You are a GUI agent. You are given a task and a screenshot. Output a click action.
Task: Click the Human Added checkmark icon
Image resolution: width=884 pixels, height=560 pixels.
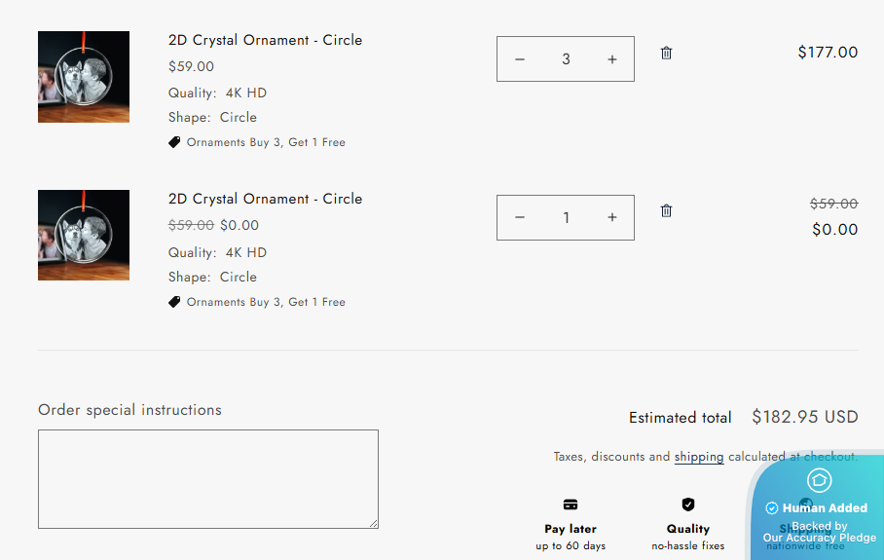[772, 508]
